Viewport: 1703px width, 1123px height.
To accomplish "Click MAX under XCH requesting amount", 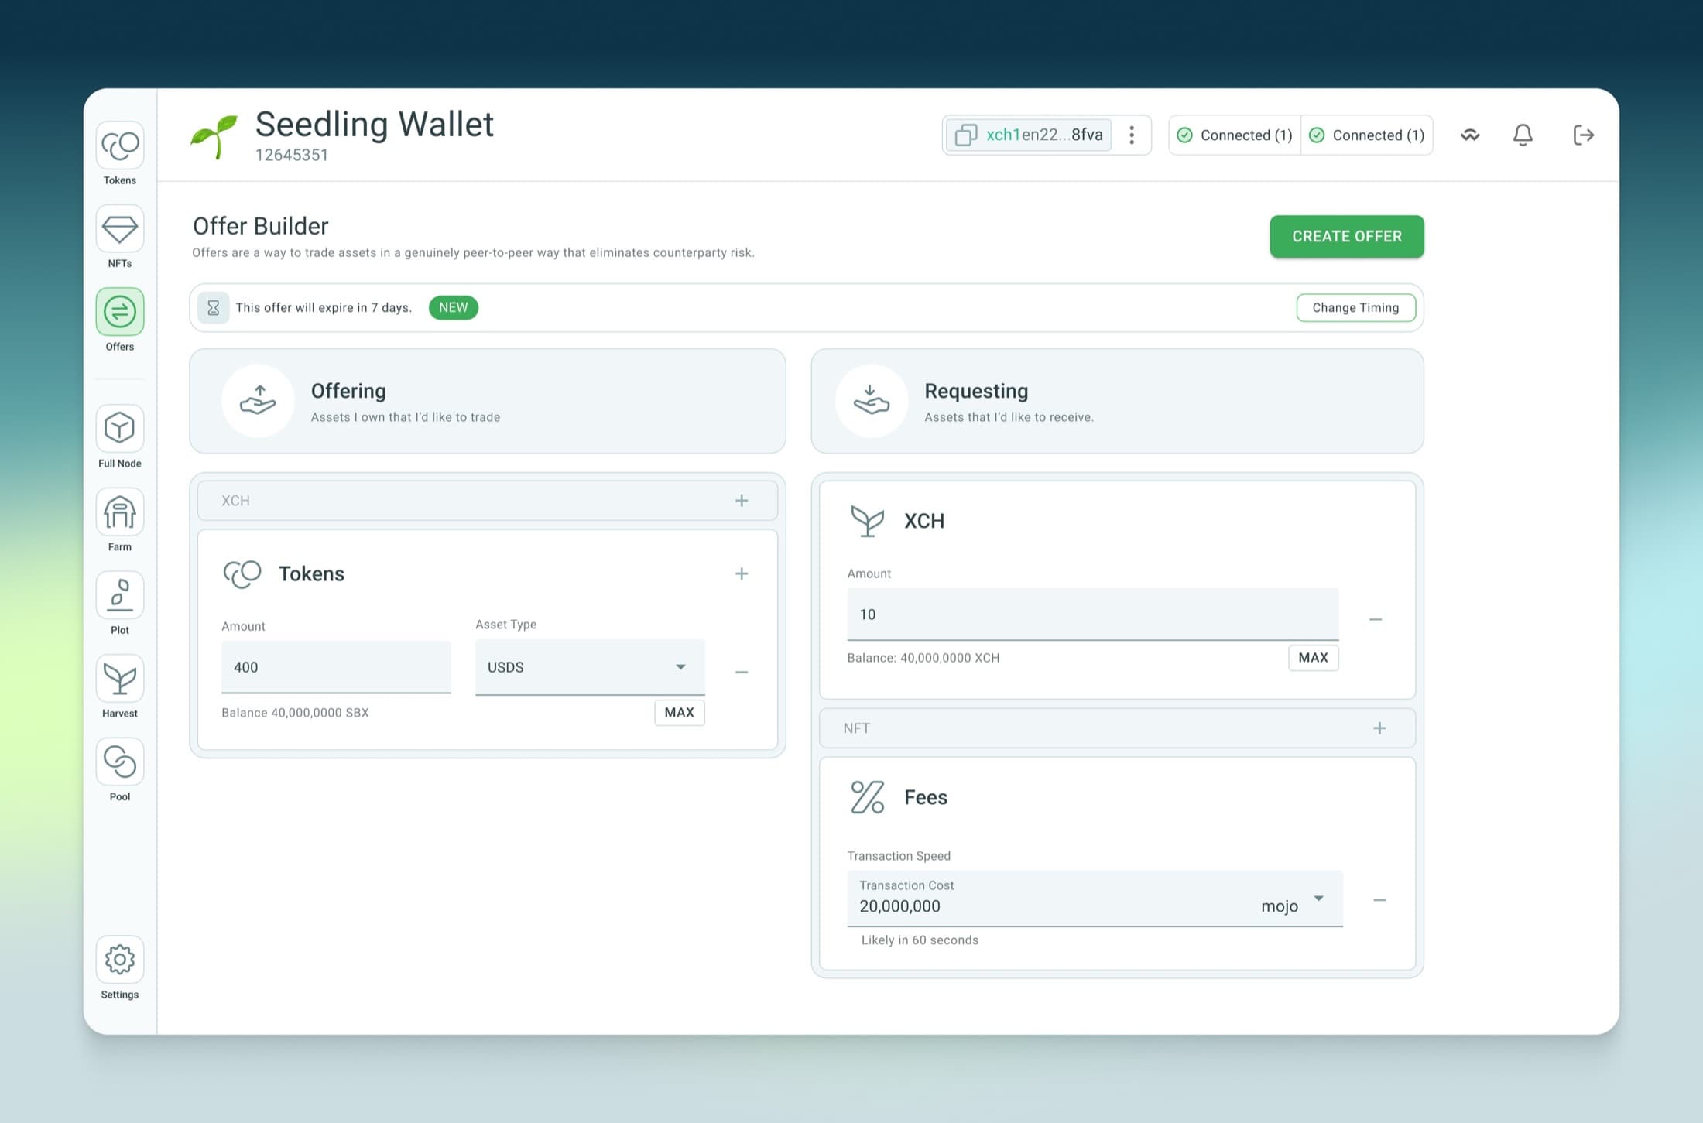I will pos(1314,657).
